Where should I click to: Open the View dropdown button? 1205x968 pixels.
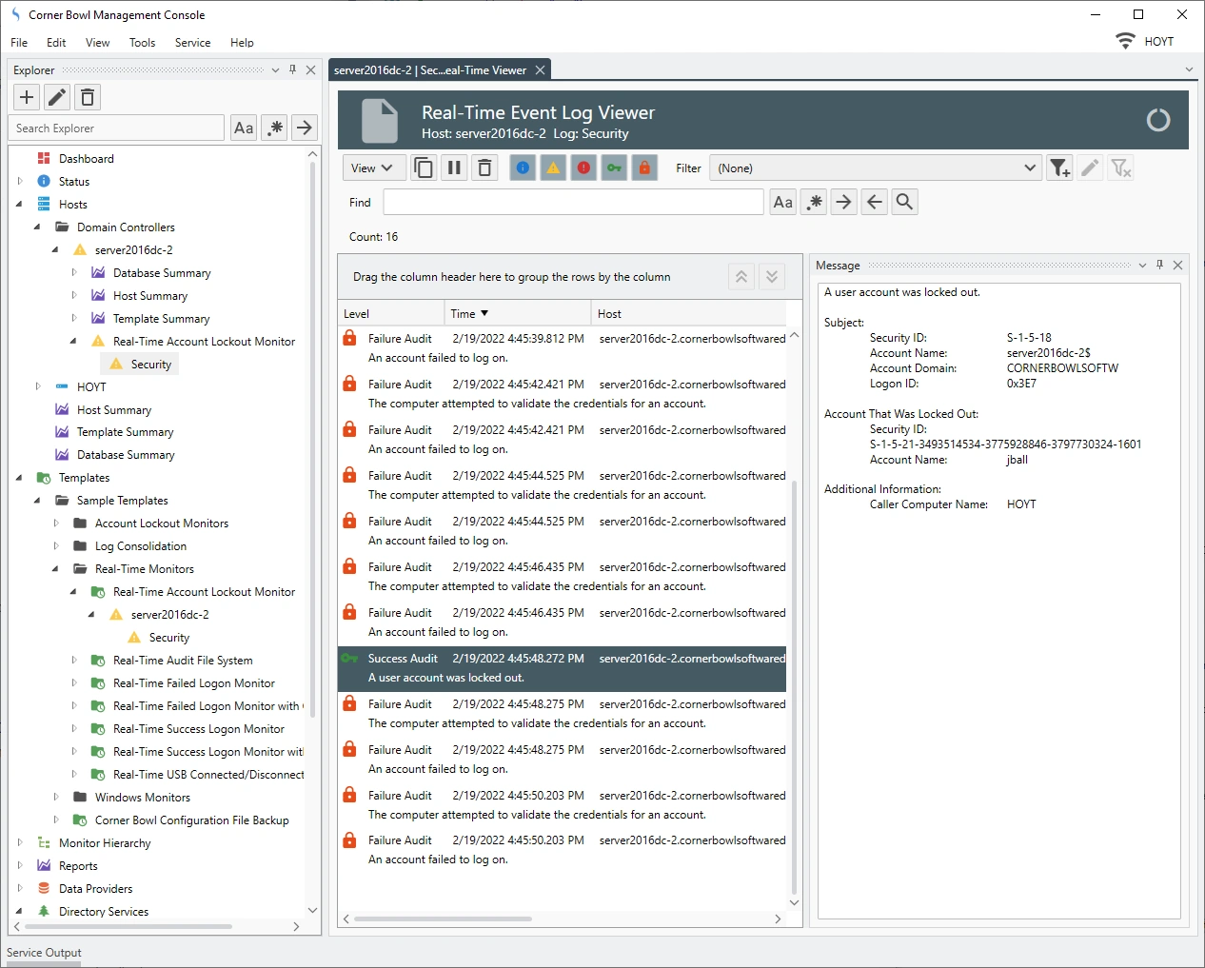372,168
